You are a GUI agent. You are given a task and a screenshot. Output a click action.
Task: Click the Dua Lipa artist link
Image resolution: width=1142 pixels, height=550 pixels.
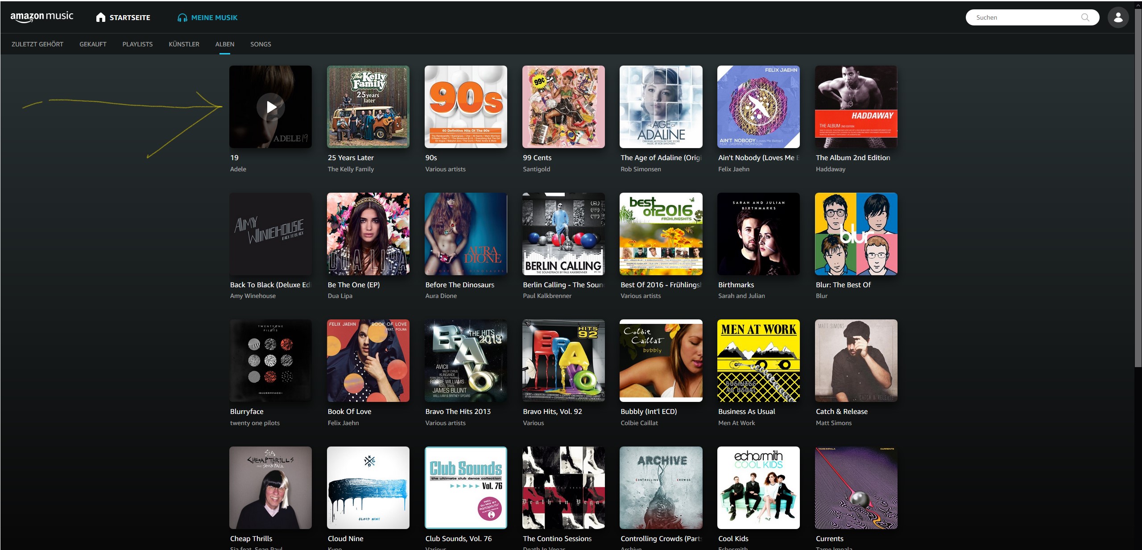[340, 296]
